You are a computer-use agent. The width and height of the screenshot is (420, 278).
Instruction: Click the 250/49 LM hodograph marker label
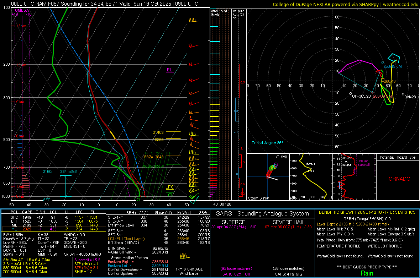(392, 66)
